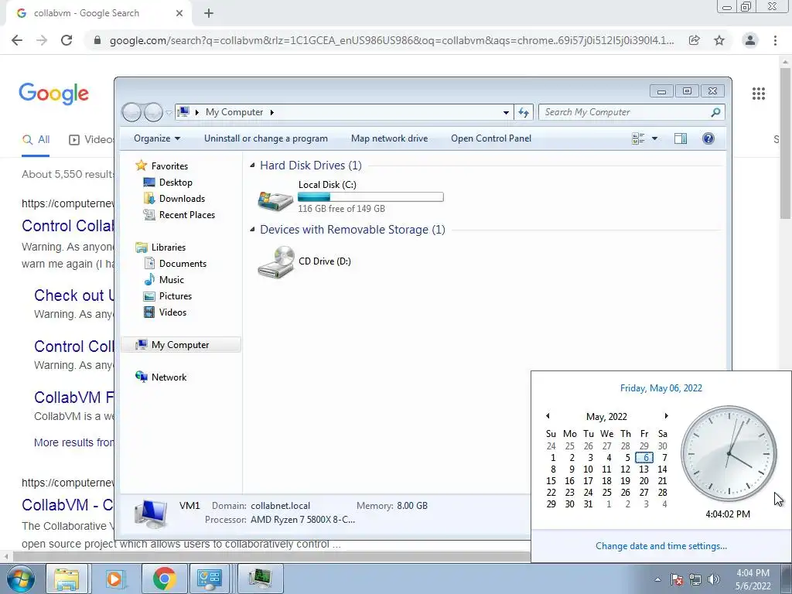The height and width of the screenshot is (594, 792).
Task: Click Map network drive
Action: coord(390,138)
